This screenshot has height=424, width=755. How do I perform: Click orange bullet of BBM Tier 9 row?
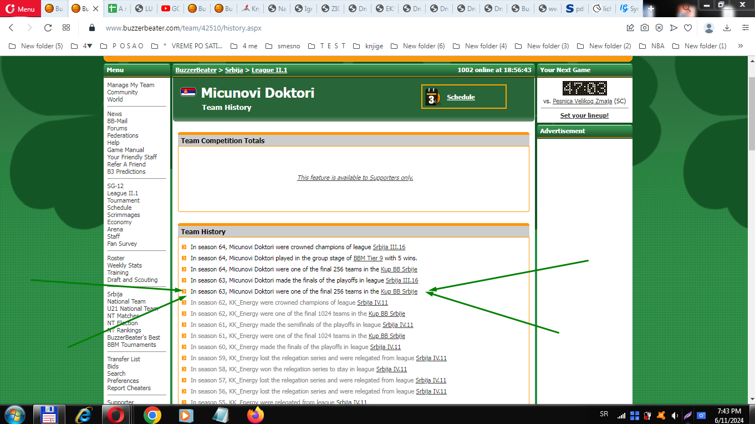(x=184, y=258)
